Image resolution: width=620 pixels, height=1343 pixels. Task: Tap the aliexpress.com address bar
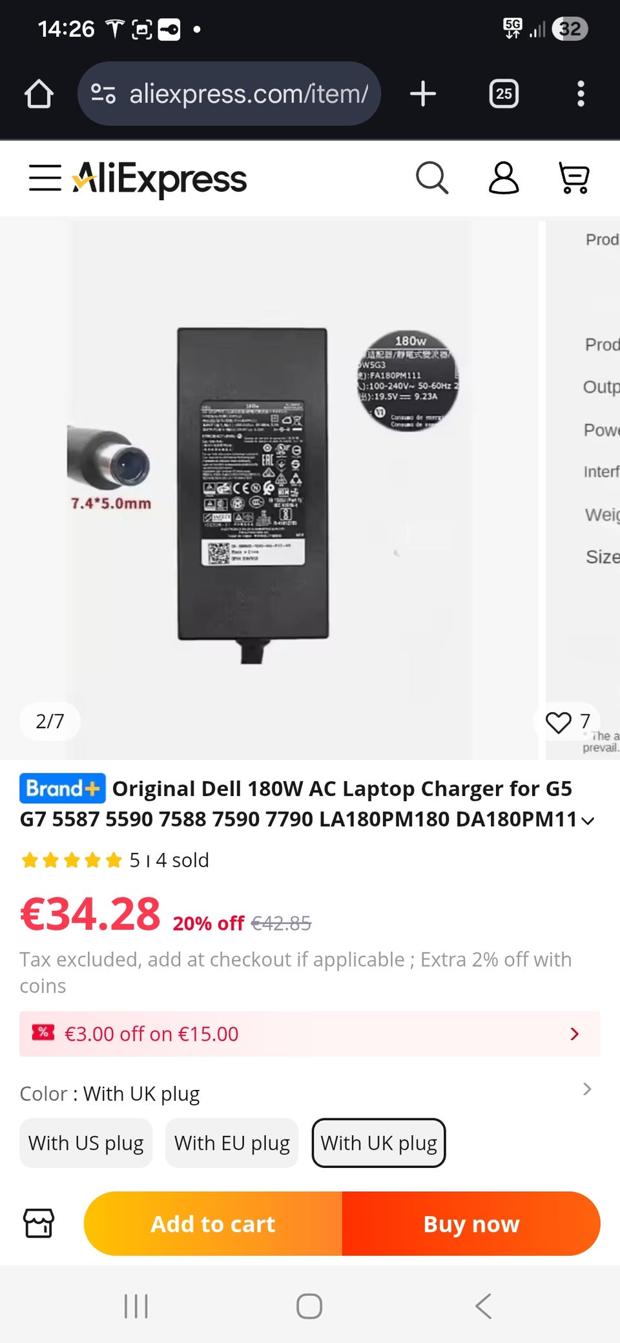point(229,94)
